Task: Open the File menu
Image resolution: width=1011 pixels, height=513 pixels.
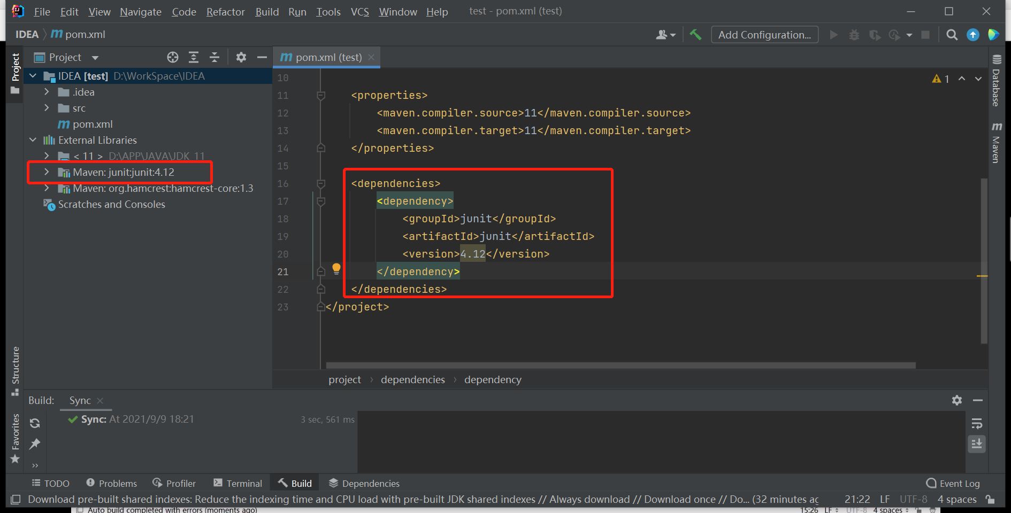Action: (x=42, y=12)
